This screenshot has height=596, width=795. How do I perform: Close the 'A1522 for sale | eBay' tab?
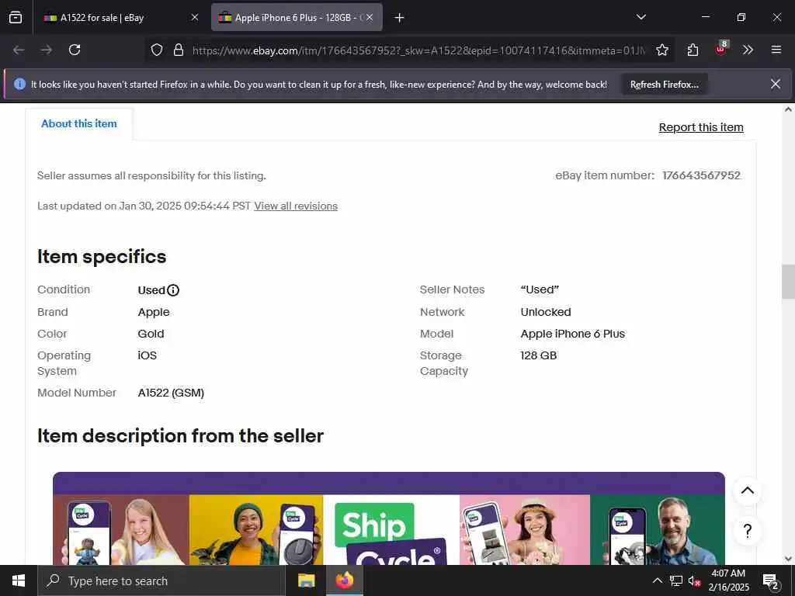pyautogui.click(x=195, y=17)
